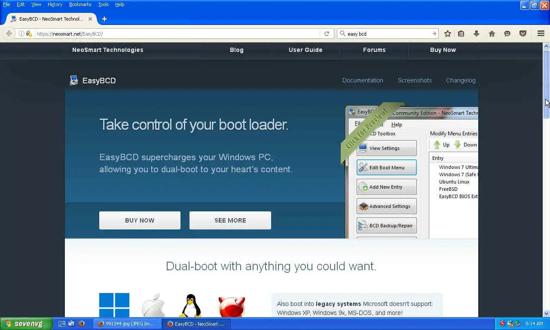Open the File menu

pos(6,4)
